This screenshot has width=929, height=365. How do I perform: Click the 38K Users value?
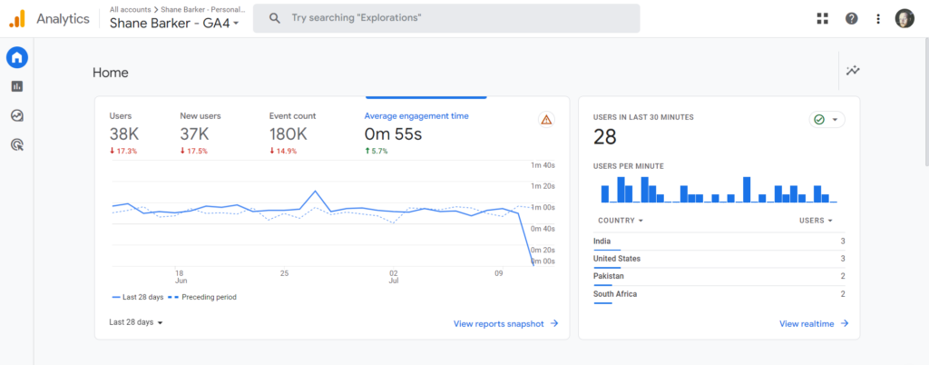[123, 133]
